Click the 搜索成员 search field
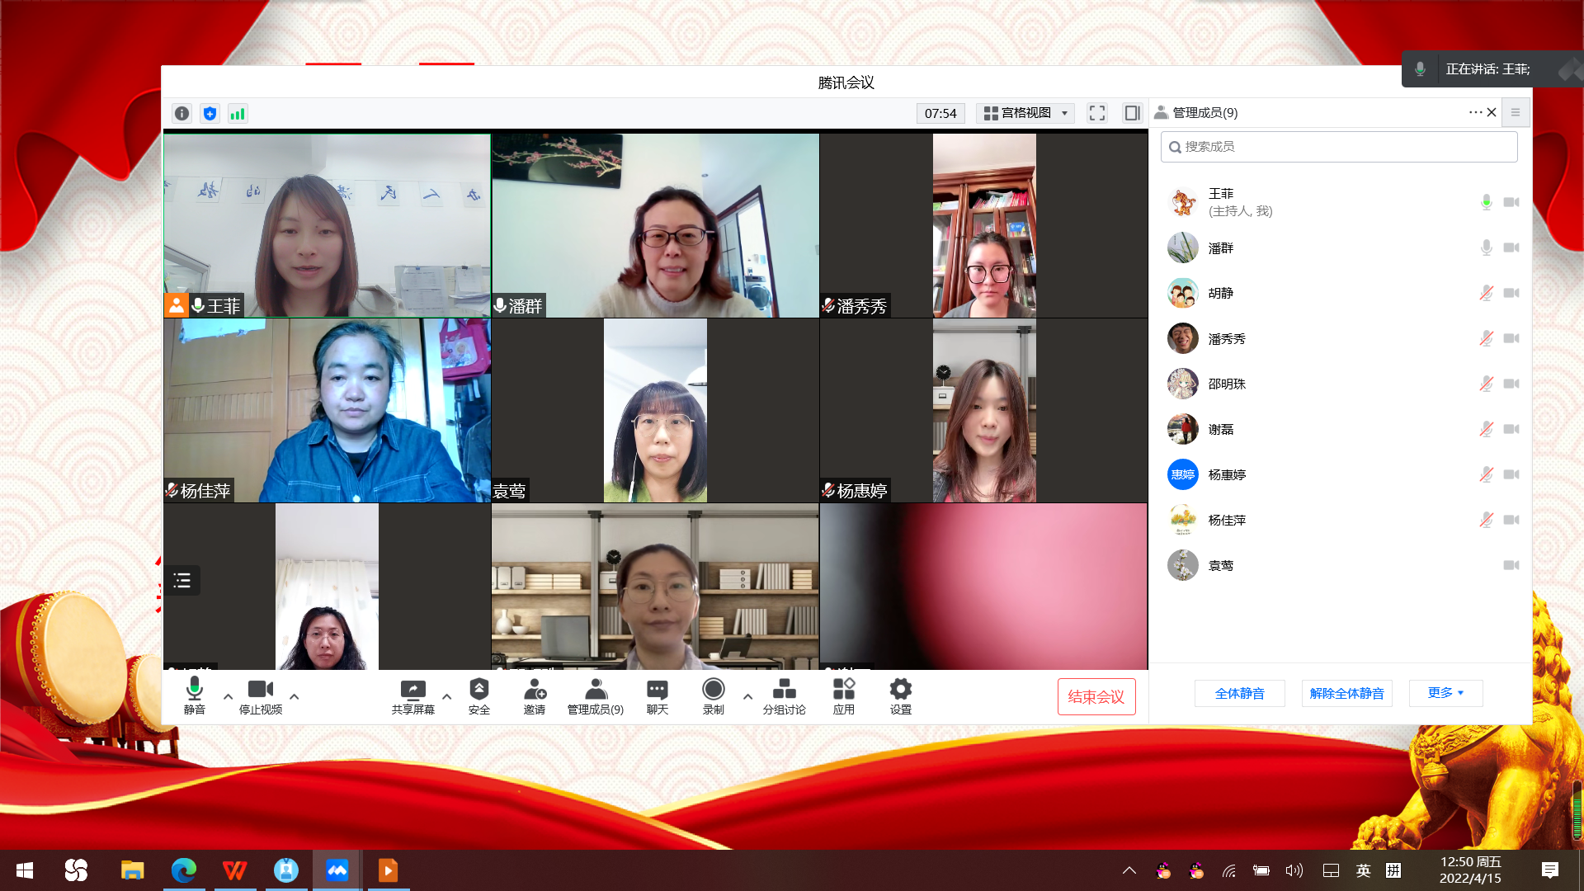 (x=1338, y=147)
